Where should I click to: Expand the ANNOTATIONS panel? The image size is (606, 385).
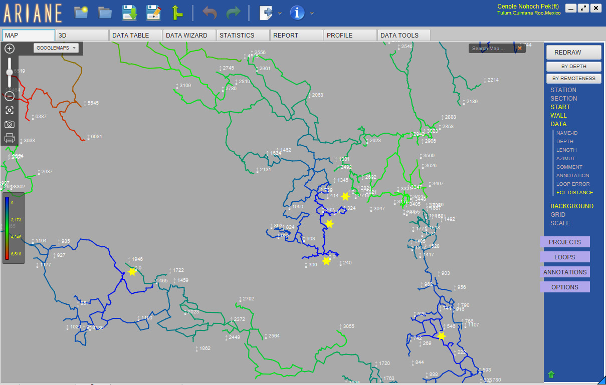click(565, 272)
